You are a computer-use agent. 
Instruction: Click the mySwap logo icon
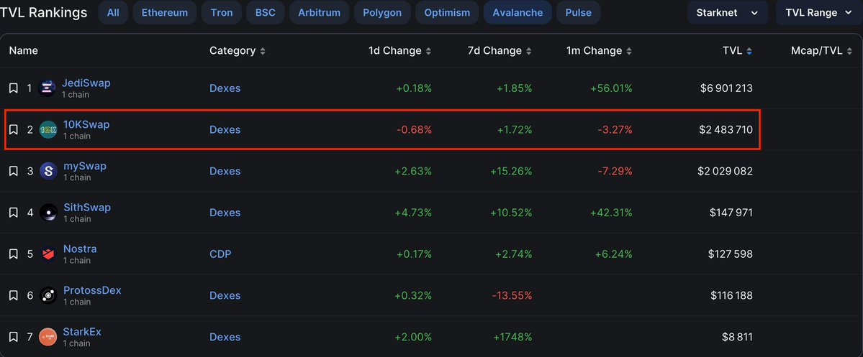(48, 172)
